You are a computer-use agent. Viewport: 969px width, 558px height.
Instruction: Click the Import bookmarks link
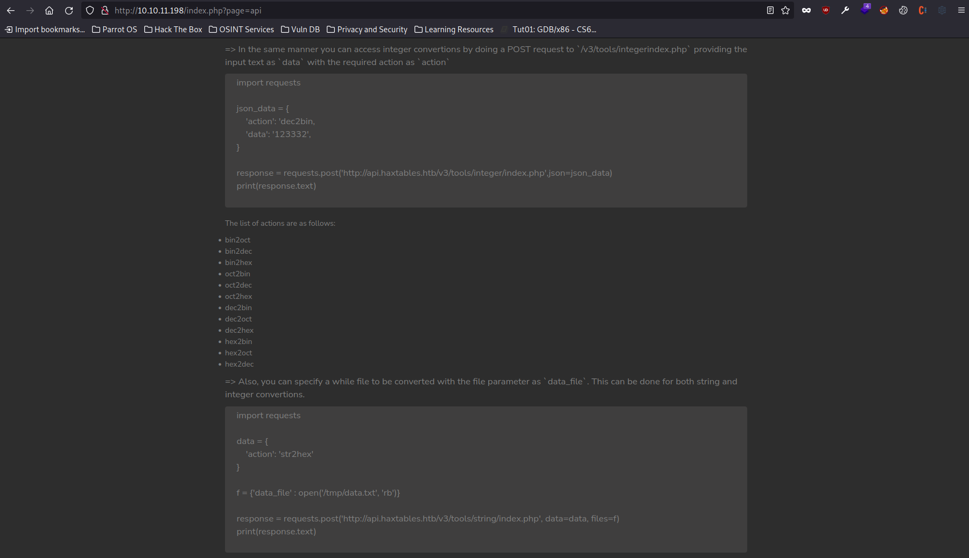(x=44, y=30)
